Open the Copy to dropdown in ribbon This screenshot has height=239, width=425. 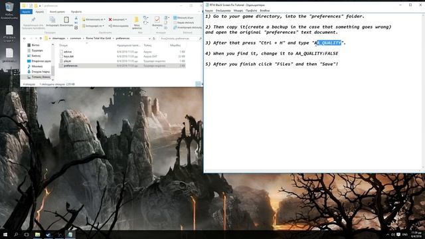click(93, 26)
